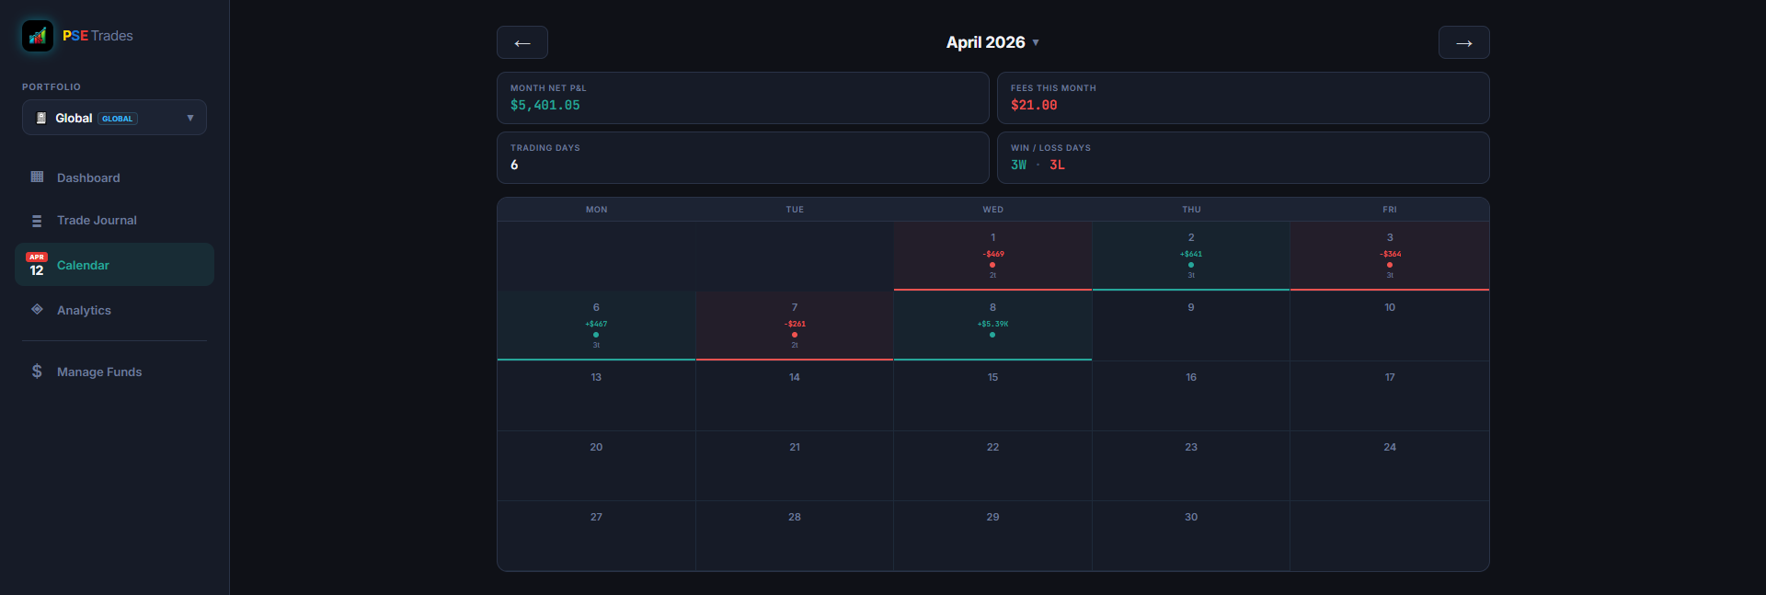Click the Manage Funds dollar icon

point(37,372)
